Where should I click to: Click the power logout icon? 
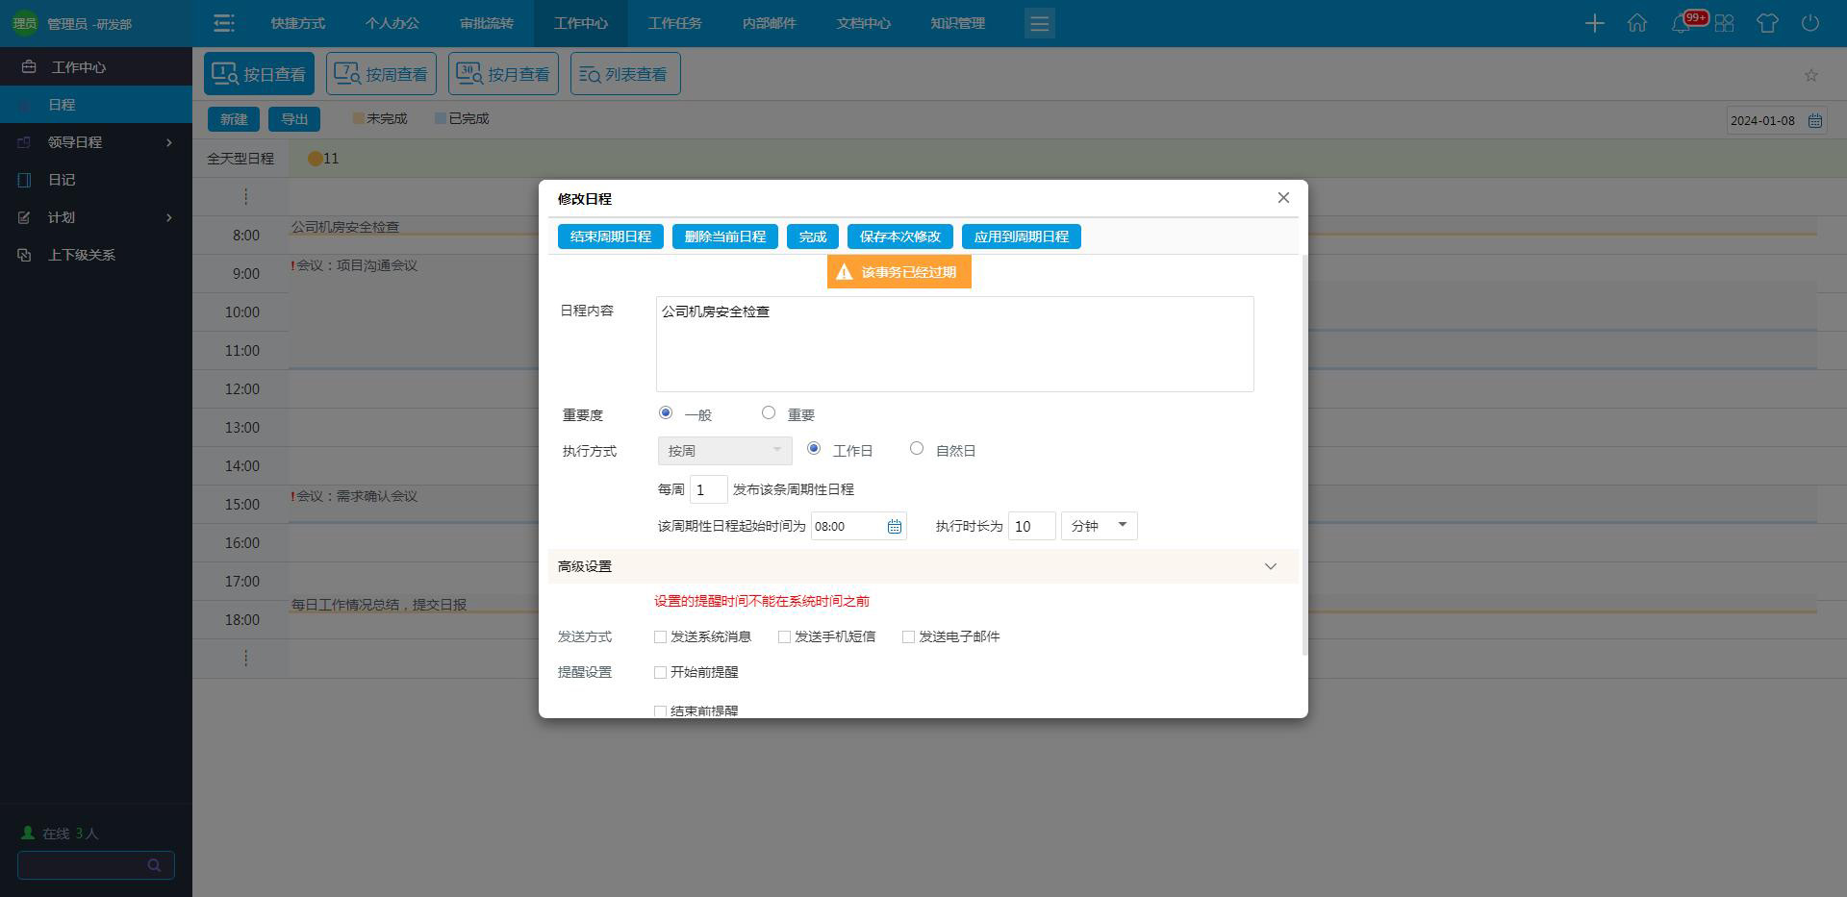pos(1811,23)
